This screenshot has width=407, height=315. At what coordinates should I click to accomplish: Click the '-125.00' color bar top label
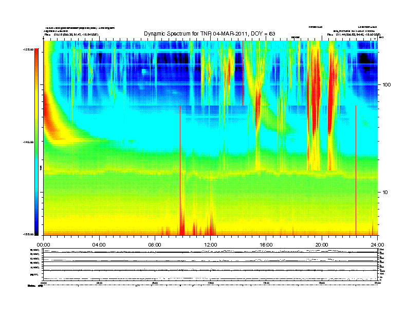29,49
